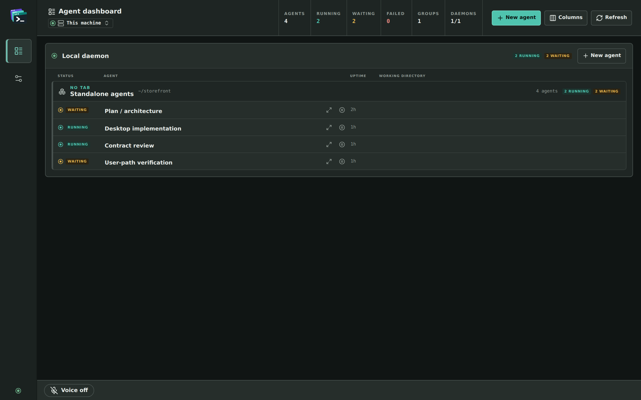Open the dashboard list view in sidebar
Screen dimensions: 641x400
(x=19, y=51)
